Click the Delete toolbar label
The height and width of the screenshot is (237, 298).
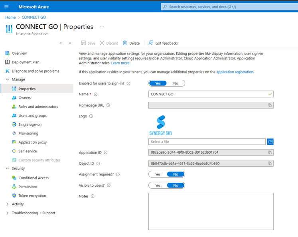point(134,43)
